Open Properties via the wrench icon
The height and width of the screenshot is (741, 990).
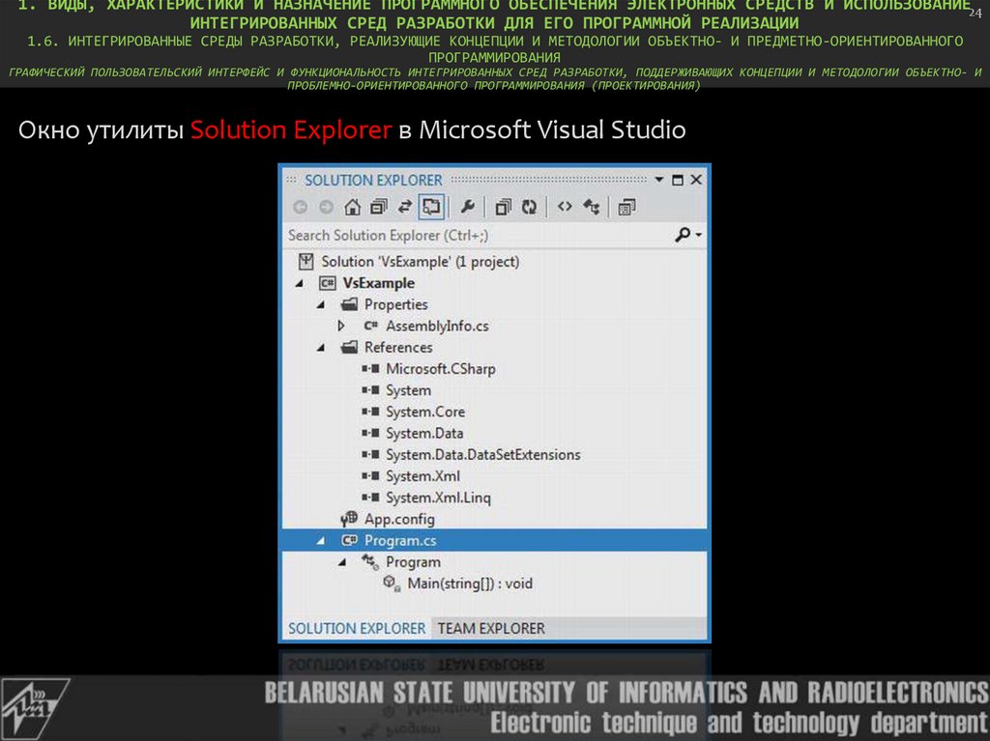[467, 207]
